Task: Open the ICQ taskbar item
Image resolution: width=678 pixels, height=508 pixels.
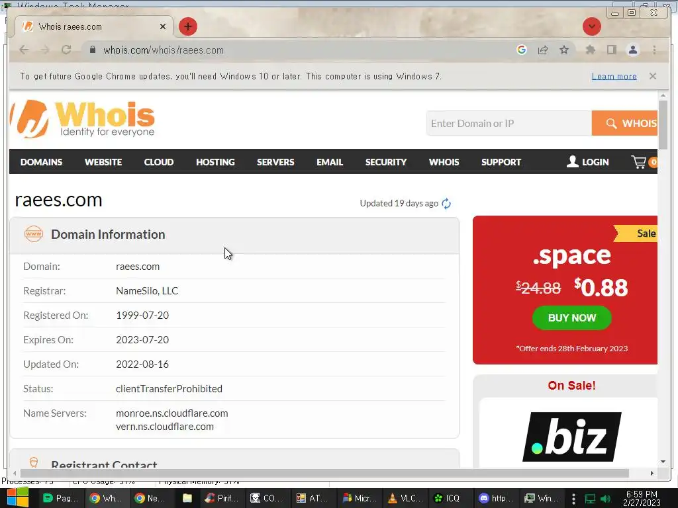Action: coord(447,498)
